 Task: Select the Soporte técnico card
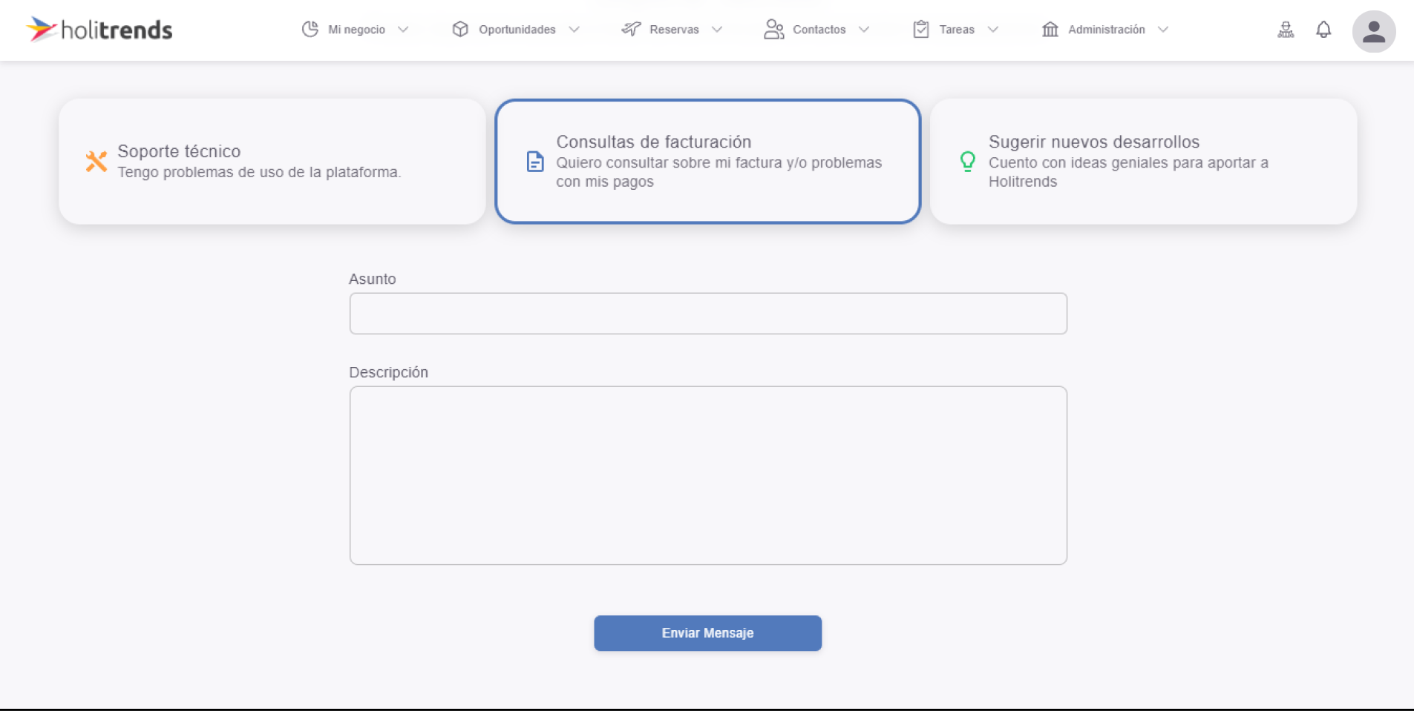[x=272, y=162]
